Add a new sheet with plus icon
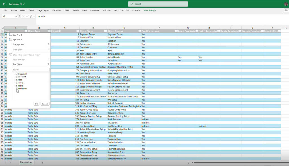This screenshot has height=166, width=289. point(42,163)
